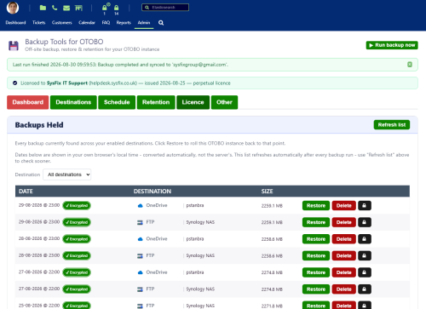Delete the 29-08-2026 FTP backup
Image resolution: width=426 pixels, height=309 pixels.
344,222
